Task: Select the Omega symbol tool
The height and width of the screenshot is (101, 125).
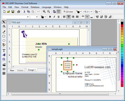Action: [x=4, y=59]
